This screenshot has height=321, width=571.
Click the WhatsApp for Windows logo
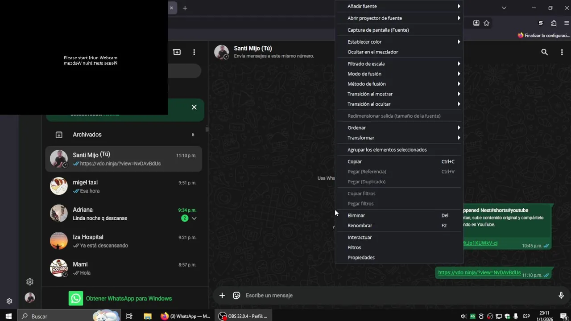76,298
